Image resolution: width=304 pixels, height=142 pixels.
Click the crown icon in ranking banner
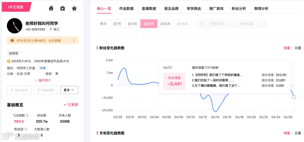12,40
